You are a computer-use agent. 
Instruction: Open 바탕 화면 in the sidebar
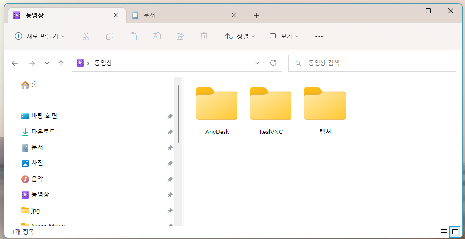(x=39, y=116)
